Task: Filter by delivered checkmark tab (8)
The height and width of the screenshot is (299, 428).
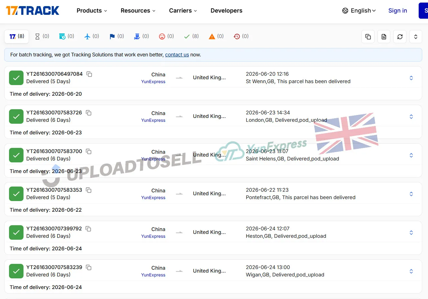Action: tap(191, 36)
